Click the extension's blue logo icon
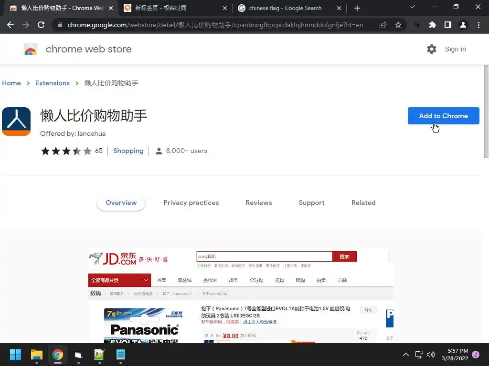The width and height of the screenshot is (489, 366). 16,122
